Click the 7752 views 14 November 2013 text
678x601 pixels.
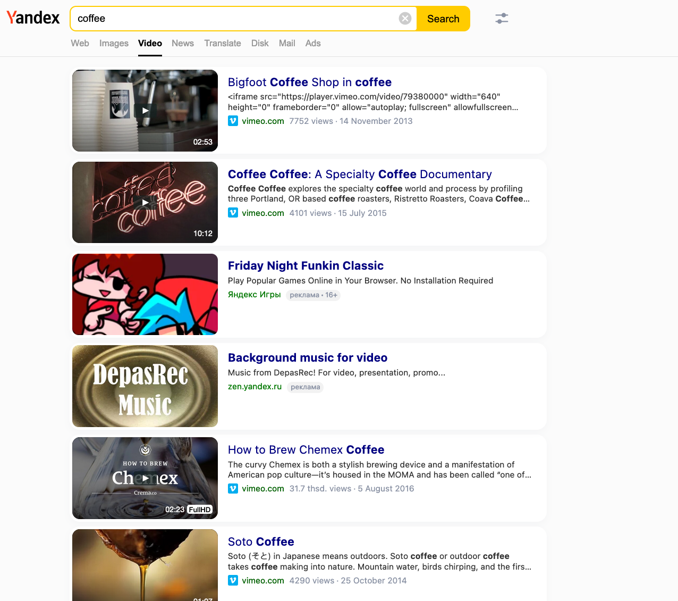pyautogui.click(x=351, y=121)
